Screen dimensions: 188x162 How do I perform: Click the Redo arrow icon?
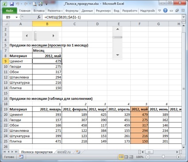(26, 4)
